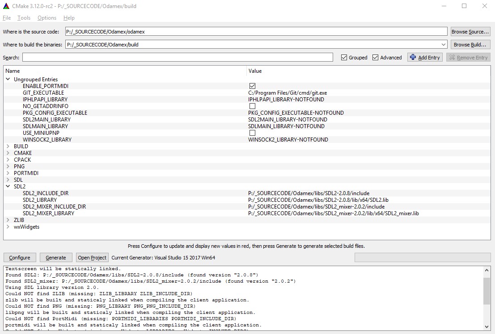The image size is (495, 334).
Task: Click the Browse Build button
Action: (470, 45)
